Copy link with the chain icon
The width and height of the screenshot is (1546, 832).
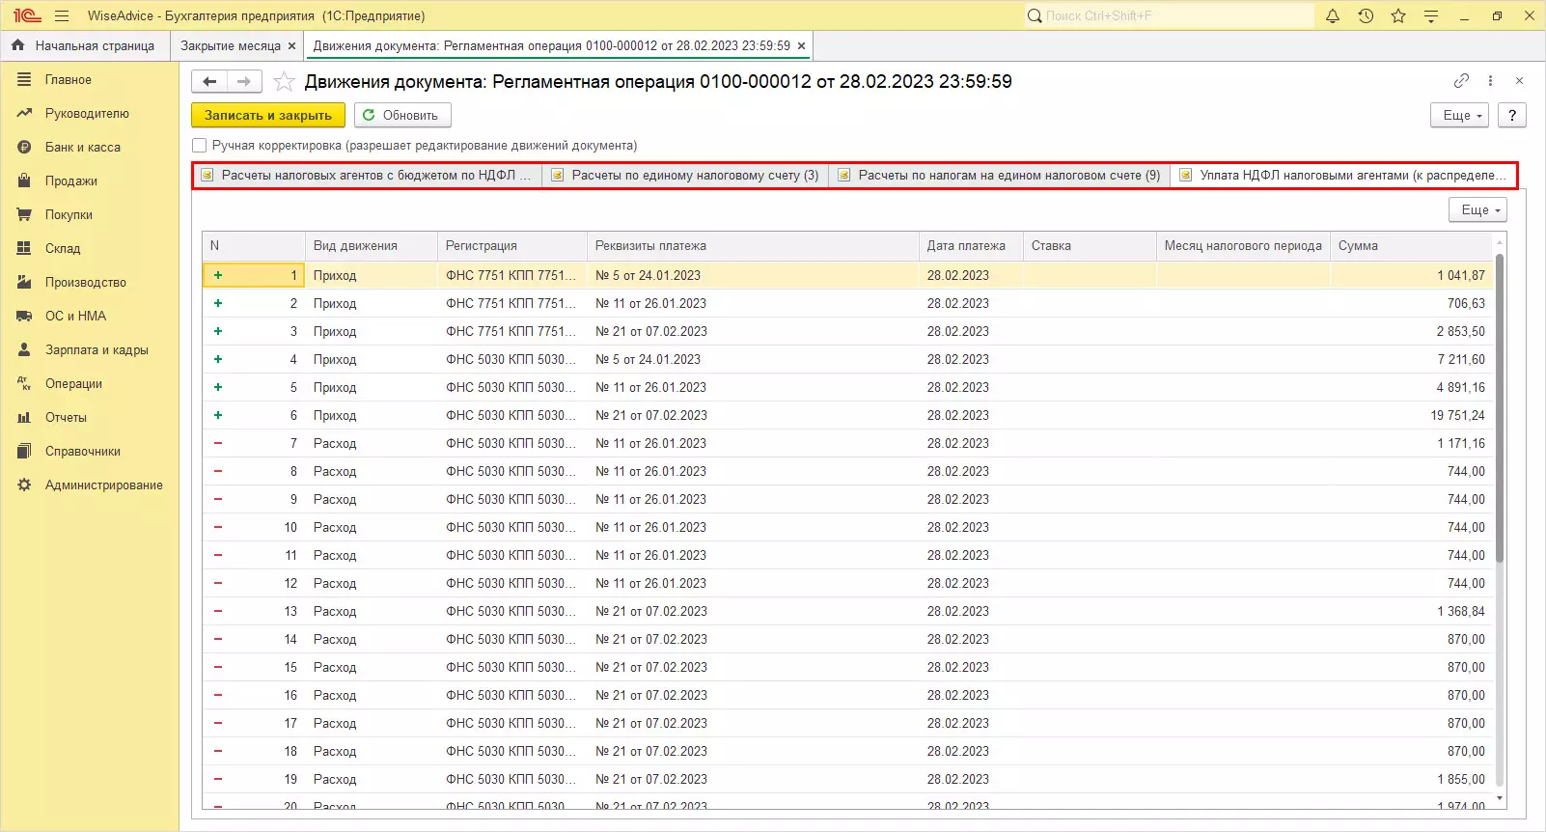[x=1461, y=81]
